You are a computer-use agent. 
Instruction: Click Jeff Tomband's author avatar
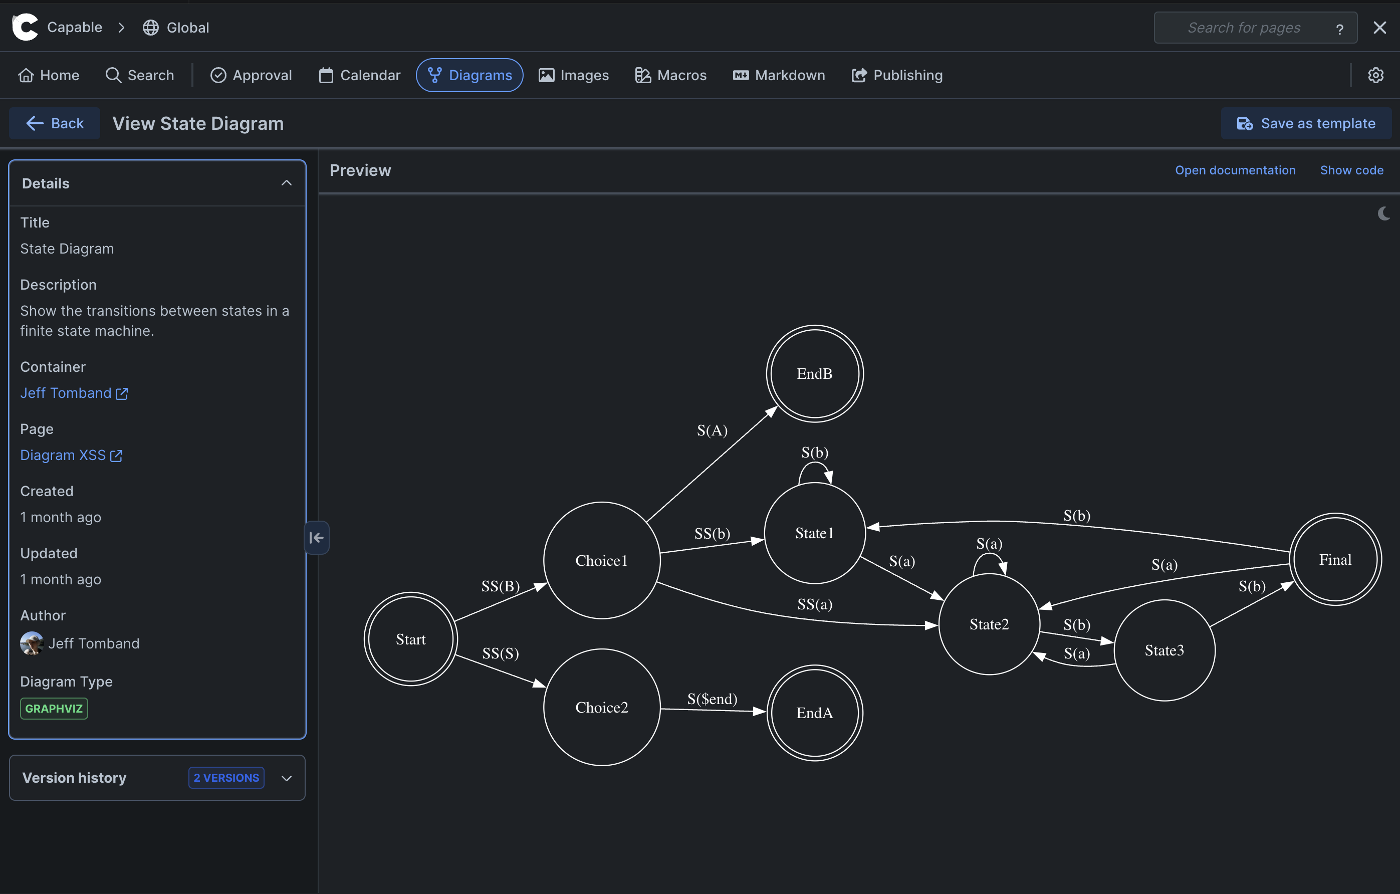pos(32,643)
